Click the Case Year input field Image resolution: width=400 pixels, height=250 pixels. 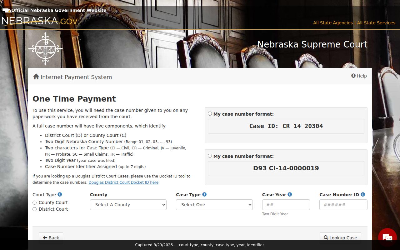pyautogui.click(x=286, y=205)
